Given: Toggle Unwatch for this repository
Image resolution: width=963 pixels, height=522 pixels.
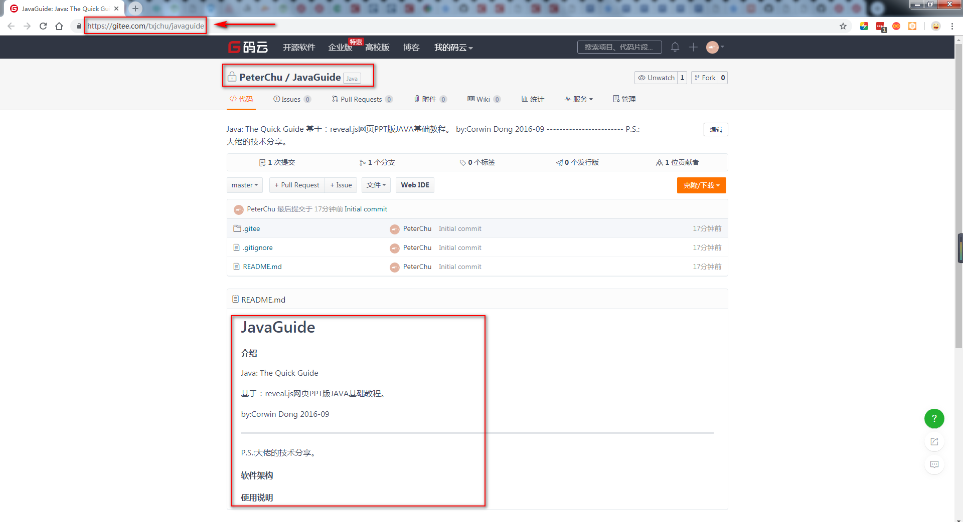Looking at the screenshot, I should pos(656,78).
